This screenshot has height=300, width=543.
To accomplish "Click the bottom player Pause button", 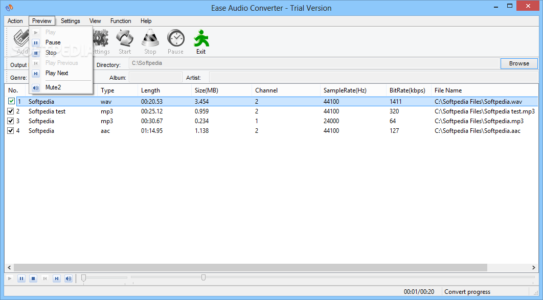I will tap(21, 278).
